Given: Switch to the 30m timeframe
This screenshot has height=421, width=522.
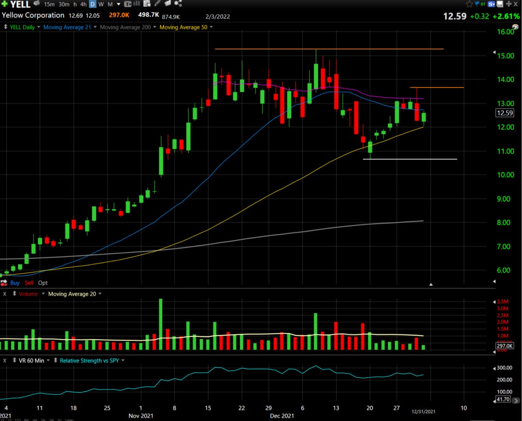Looking at the screenshot, I should (x=64, y=4).
